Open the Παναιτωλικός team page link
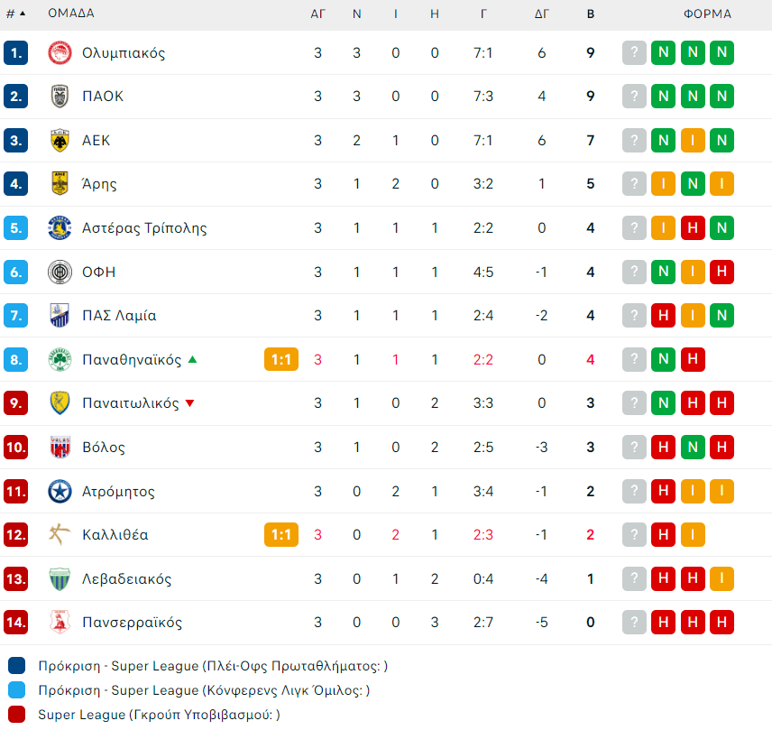 pyautogui.click(x=130, y=403)
